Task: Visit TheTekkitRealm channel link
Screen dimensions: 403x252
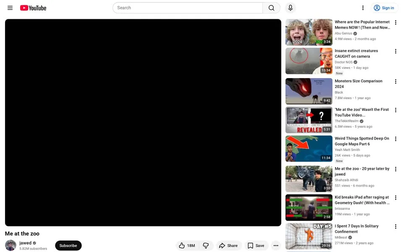Action: pos(346,121)
